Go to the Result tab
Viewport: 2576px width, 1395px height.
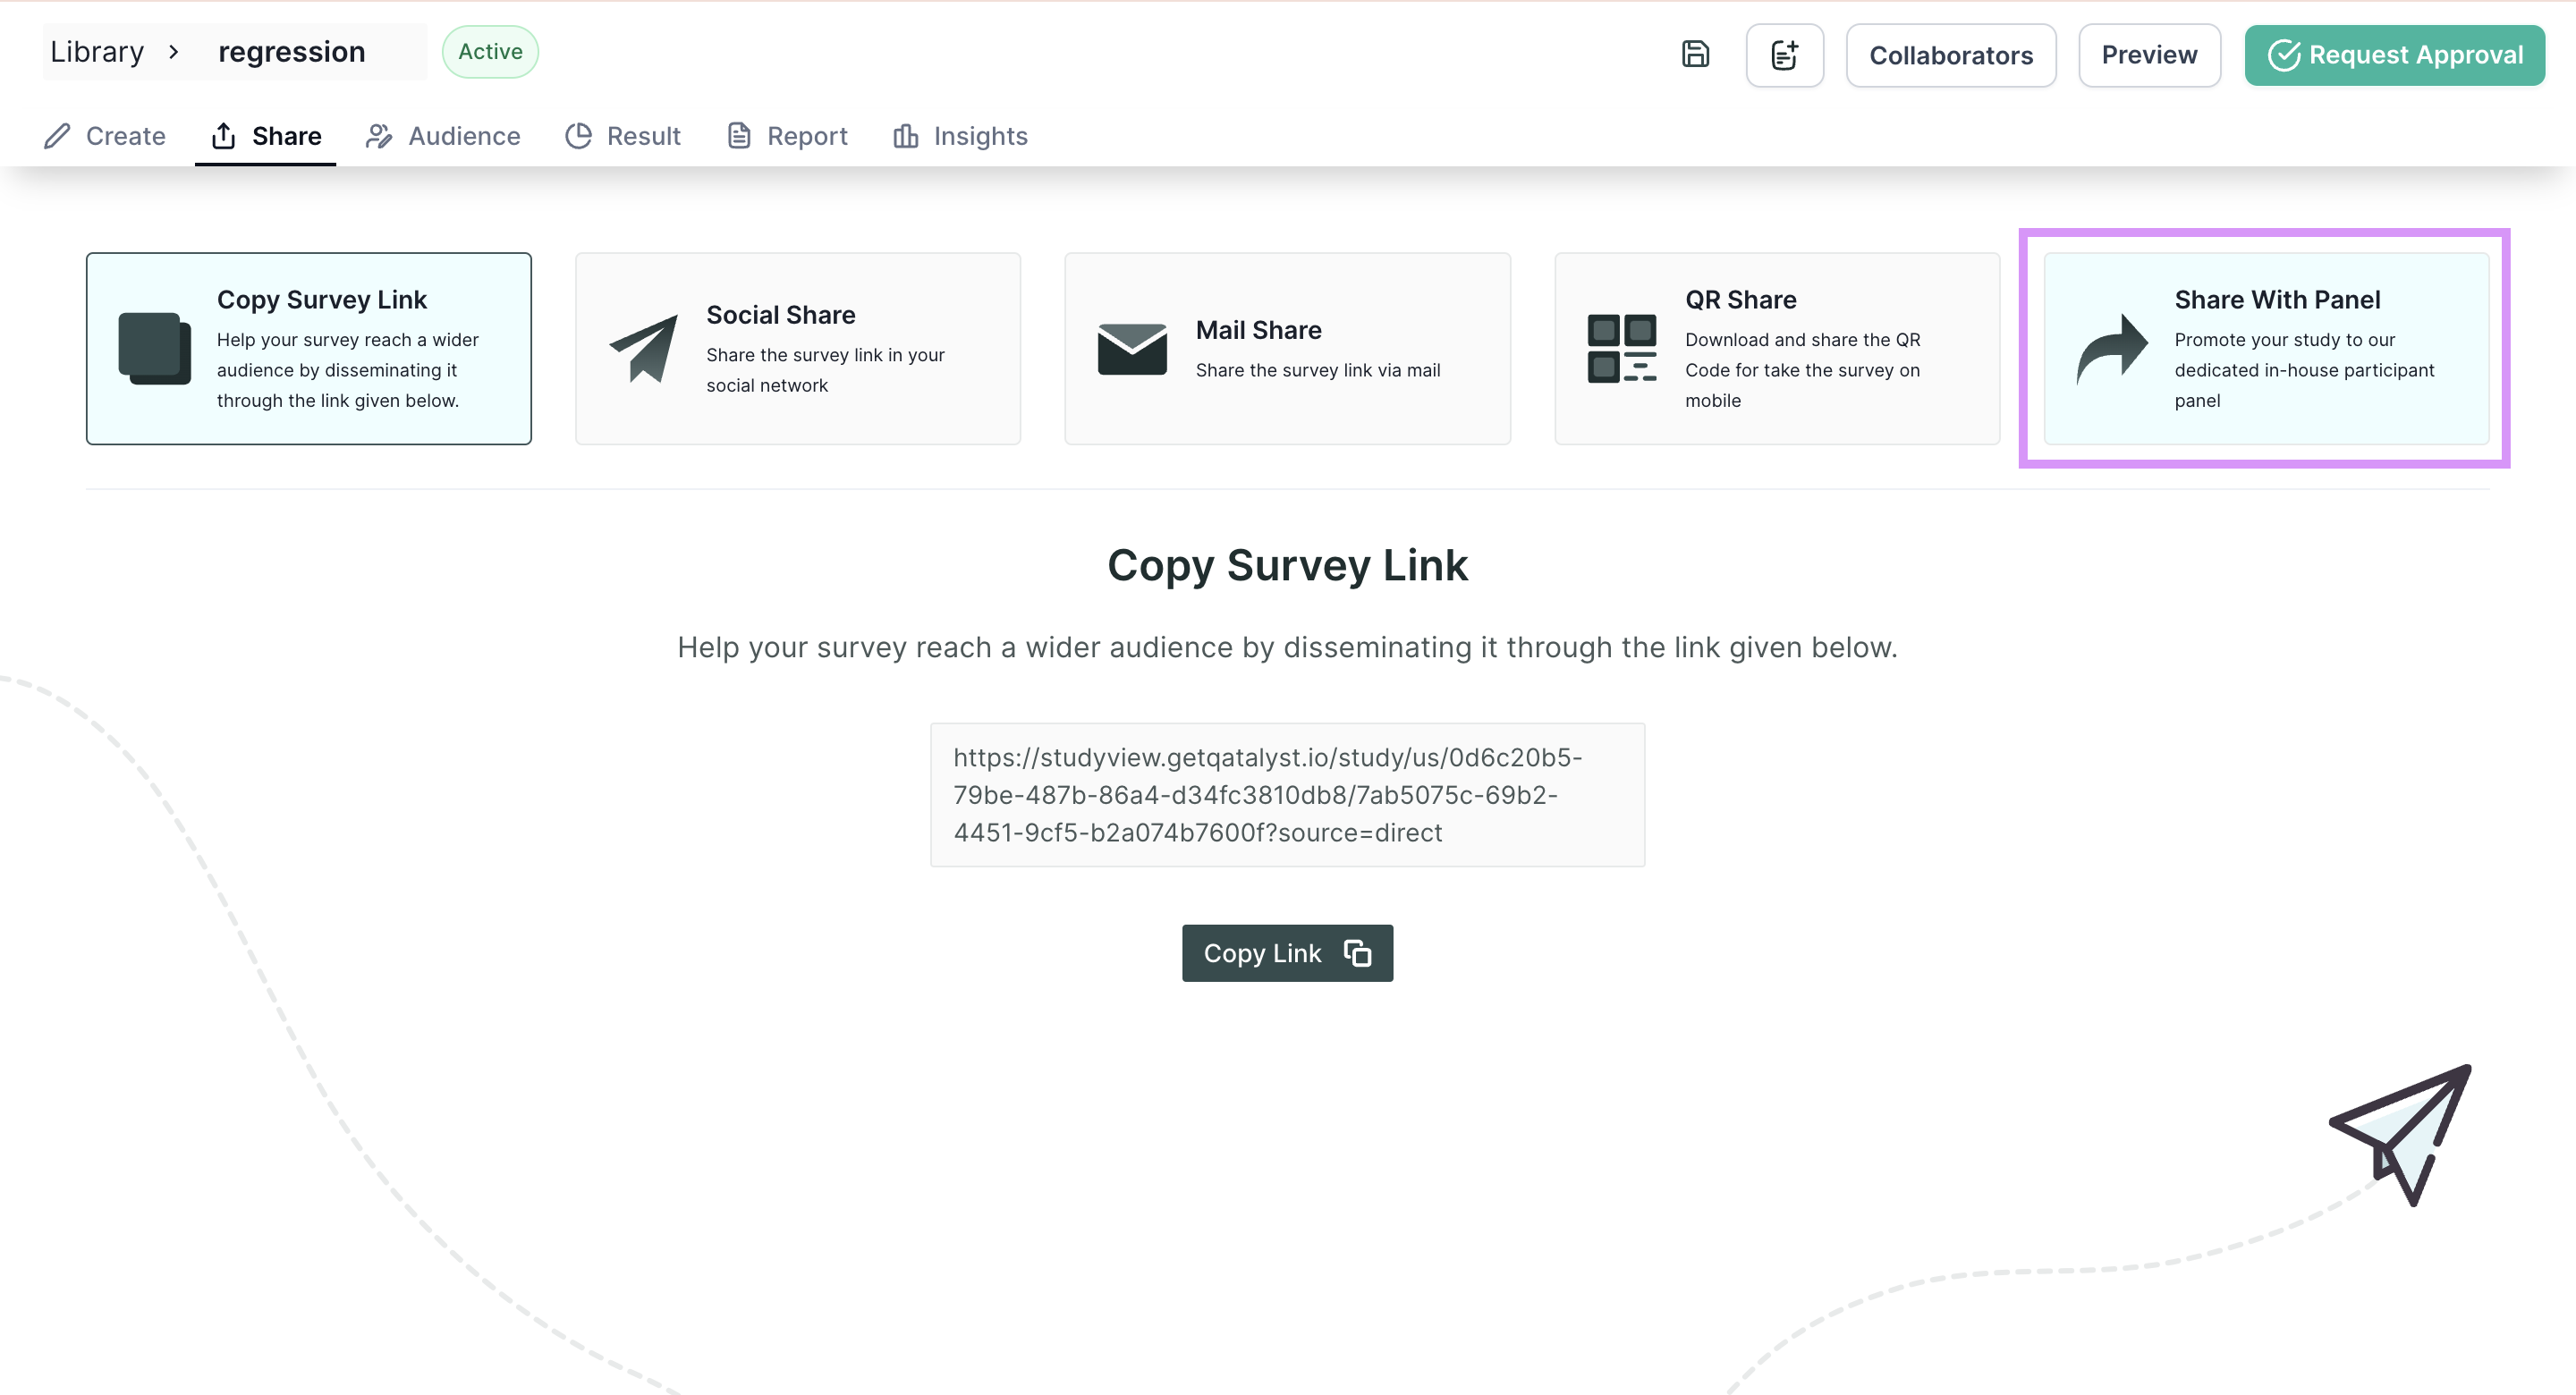pos(622,136)
